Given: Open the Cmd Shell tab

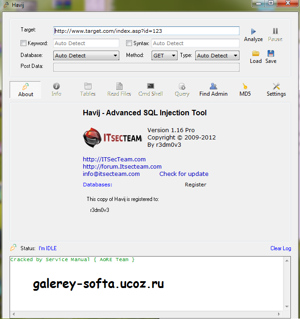Looking at the screenshot, I should pyautogui.click(x=151, y=90).
